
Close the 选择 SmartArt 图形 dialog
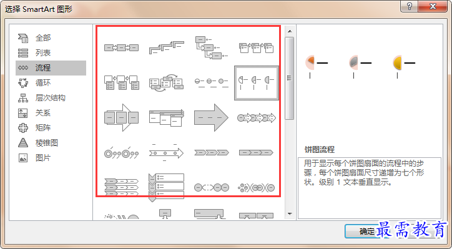click(433, 6)
